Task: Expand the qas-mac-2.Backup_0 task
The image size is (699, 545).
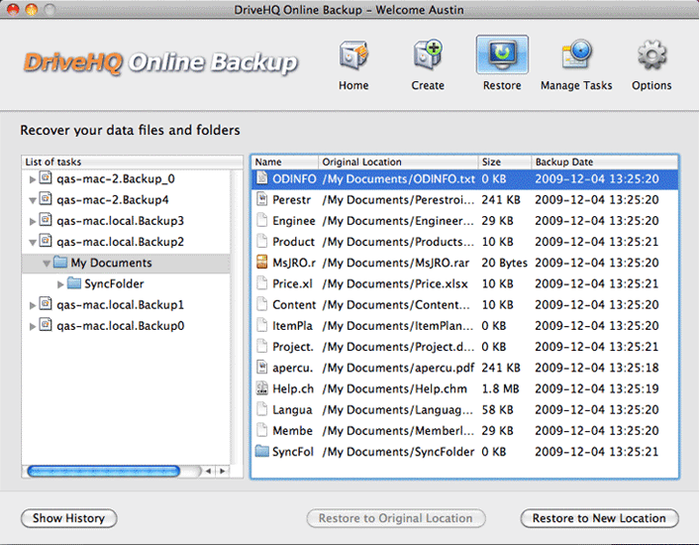Action: point(33,179)
